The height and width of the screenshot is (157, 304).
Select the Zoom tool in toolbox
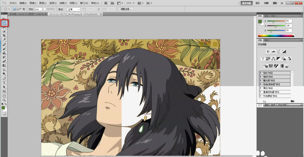pos(4,100)
